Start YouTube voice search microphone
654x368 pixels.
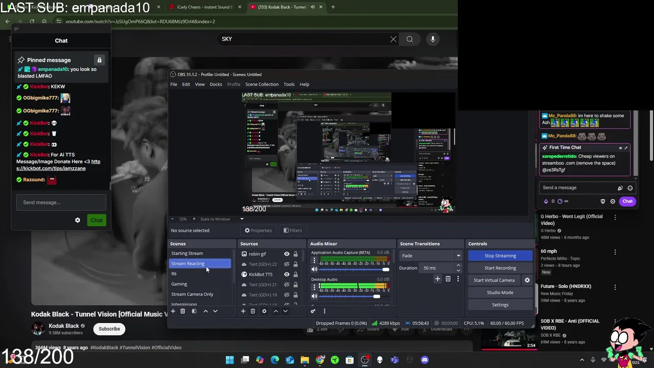click(433, 39)
